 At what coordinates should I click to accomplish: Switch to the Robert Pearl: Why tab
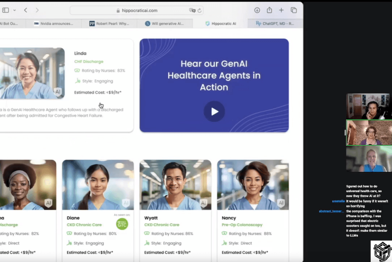click(109, 24)
